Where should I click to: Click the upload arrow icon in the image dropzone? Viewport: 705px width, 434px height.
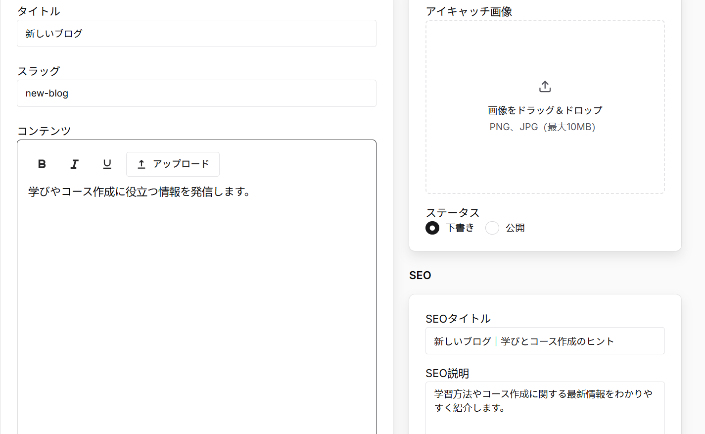(x=545, y=86)
